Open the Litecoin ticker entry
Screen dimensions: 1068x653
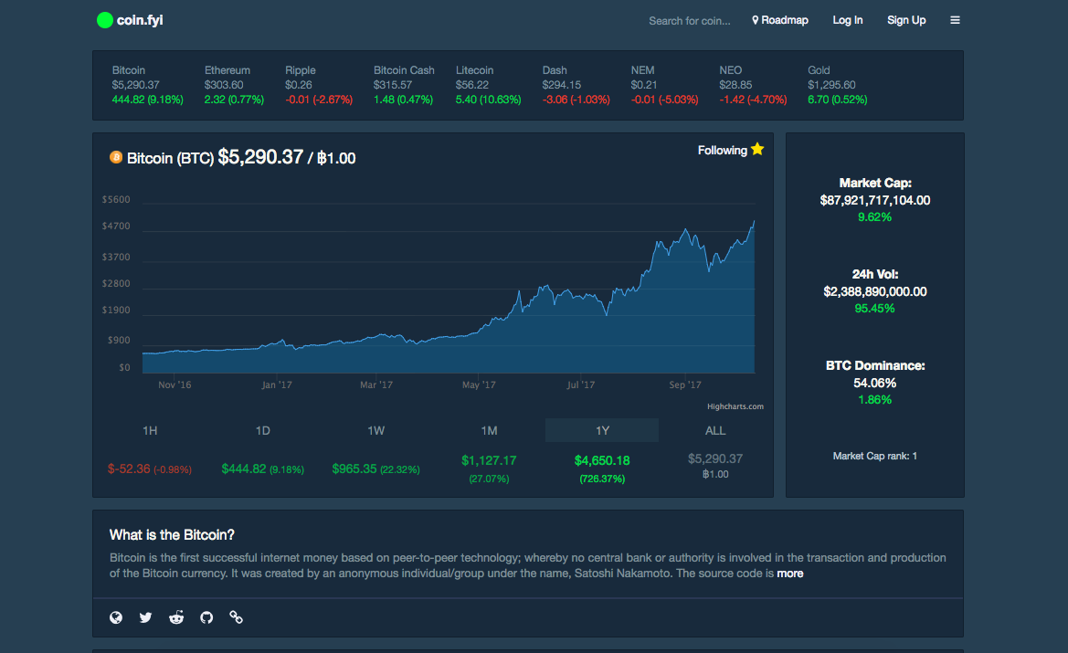coord(489,85)
